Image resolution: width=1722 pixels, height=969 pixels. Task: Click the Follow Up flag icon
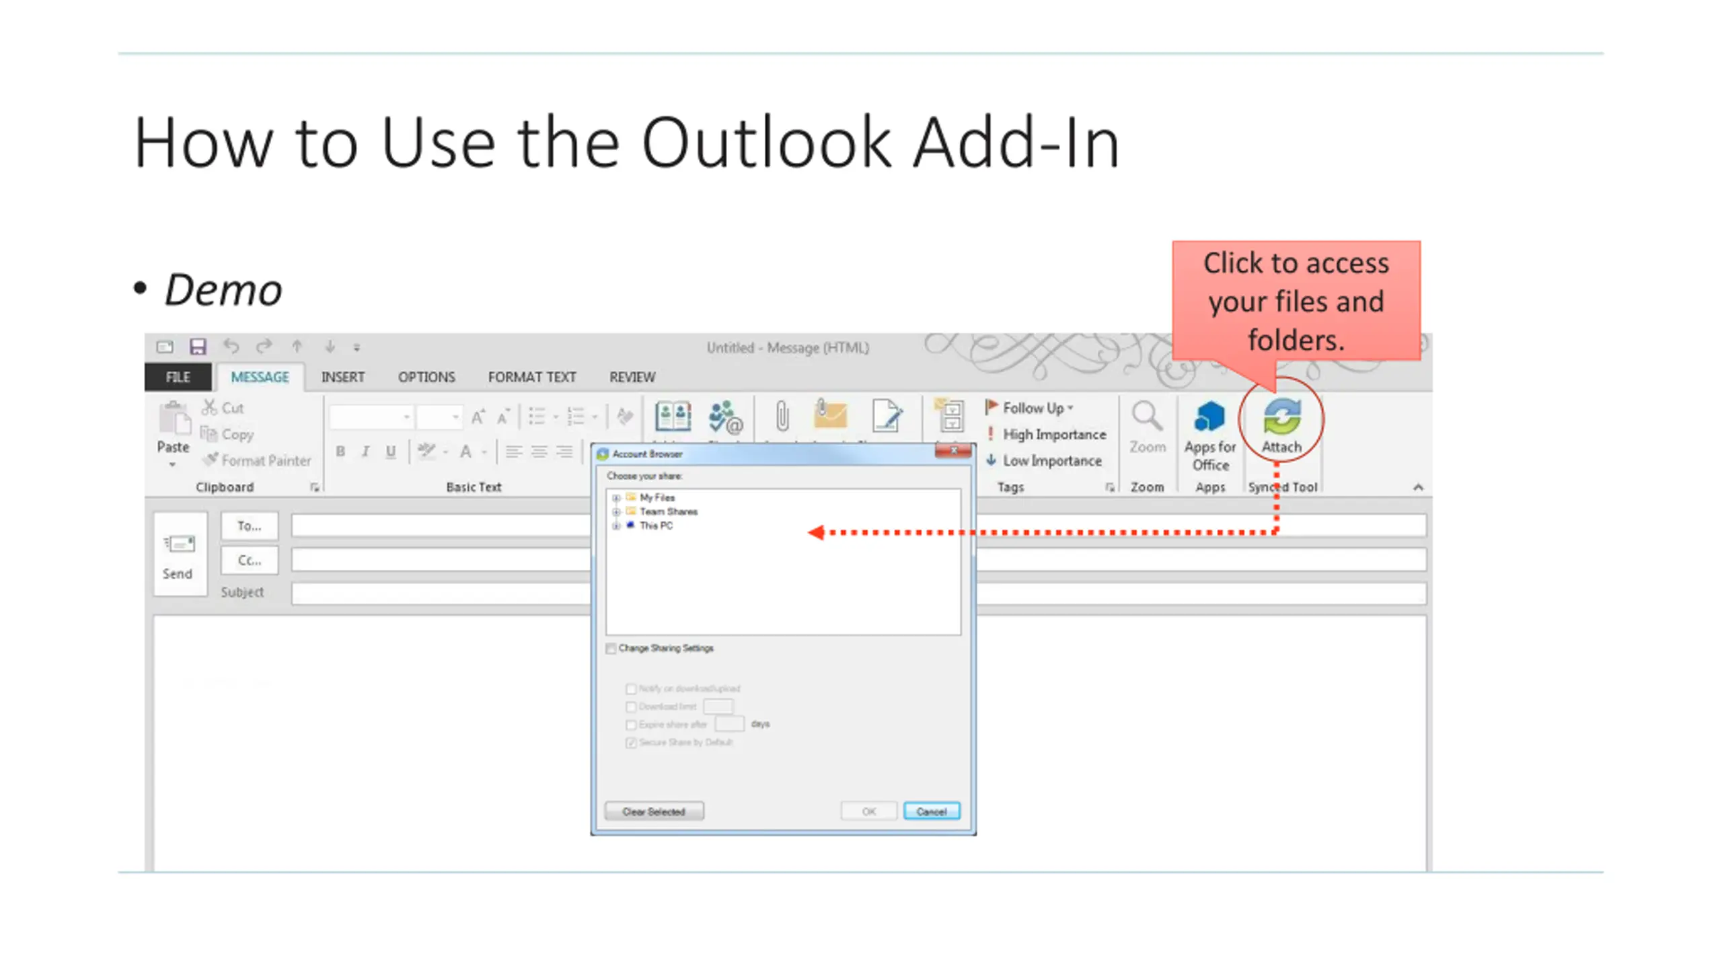pos(991,407)
